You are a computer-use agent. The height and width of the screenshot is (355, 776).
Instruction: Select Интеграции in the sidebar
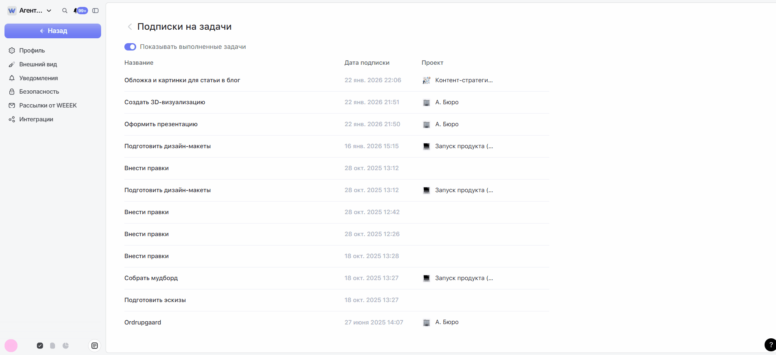click(x=36, y=119)
